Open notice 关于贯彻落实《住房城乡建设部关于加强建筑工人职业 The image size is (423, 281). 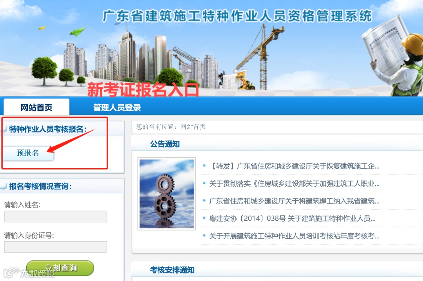coord(294,184)
